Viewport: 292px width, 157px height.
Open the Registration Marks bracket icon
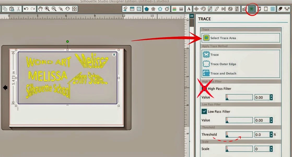click(266, 9)
